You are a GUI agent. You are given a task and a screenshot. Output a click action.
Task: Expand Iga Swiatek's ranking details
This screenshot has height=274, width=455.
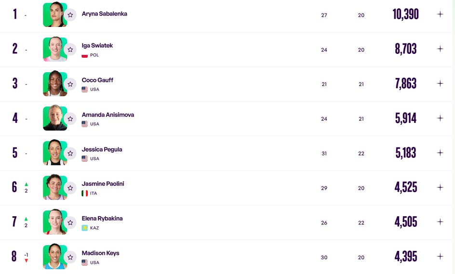click(440, 49)
